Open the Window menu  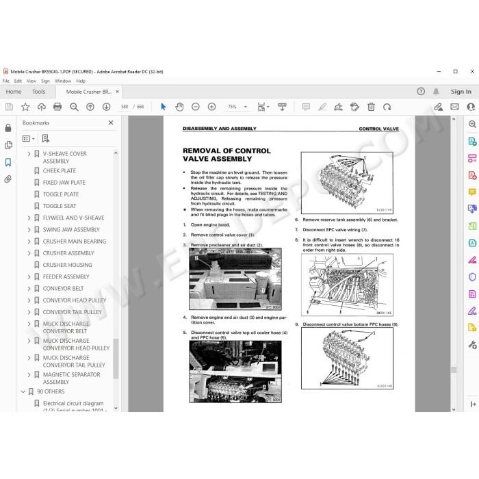pos(63,81)
